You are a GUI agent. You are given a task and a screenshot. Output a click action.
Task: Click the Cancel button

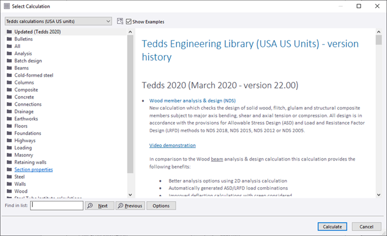[366, 227]
